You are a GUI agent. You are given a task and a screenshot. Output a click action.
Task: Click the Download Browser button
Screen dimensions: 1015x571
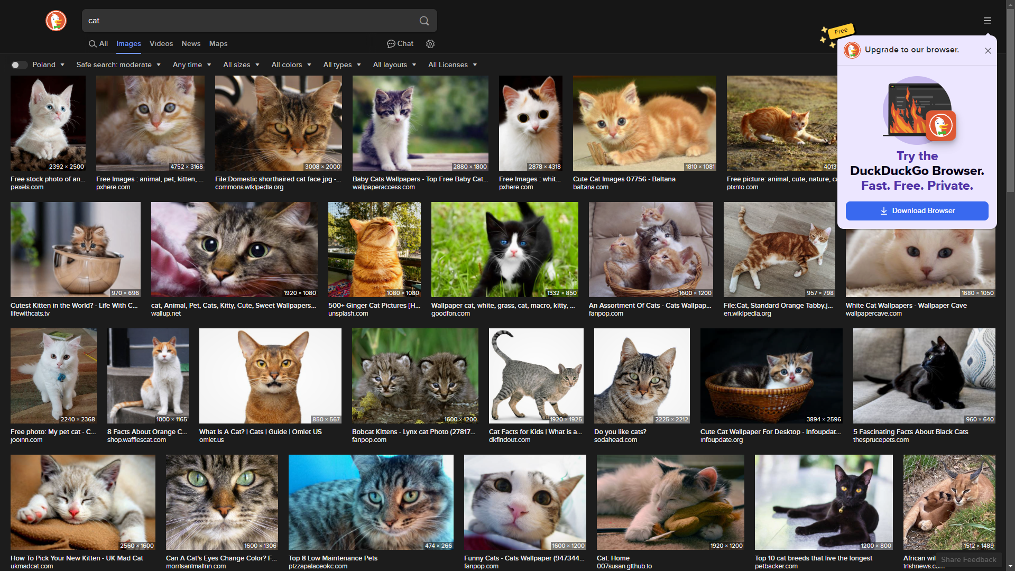[x=917, y=211]
